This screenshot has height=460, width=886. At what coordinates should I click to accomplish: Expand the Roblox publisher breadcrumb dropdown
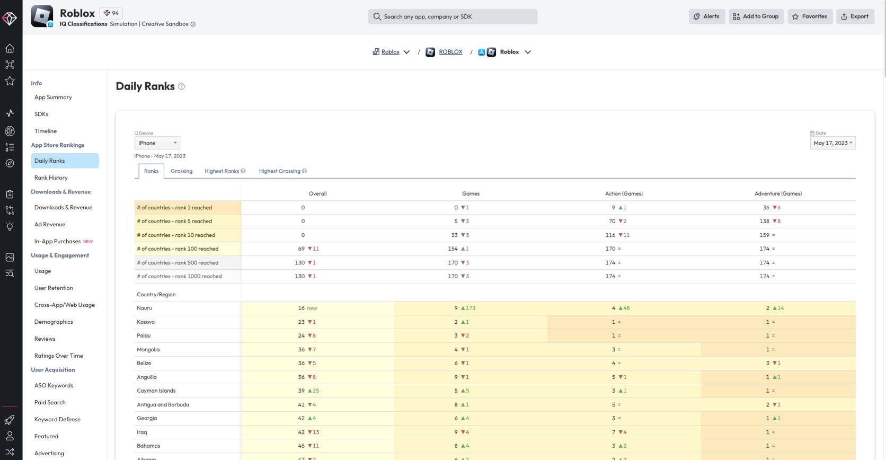(x=406, y=52)
